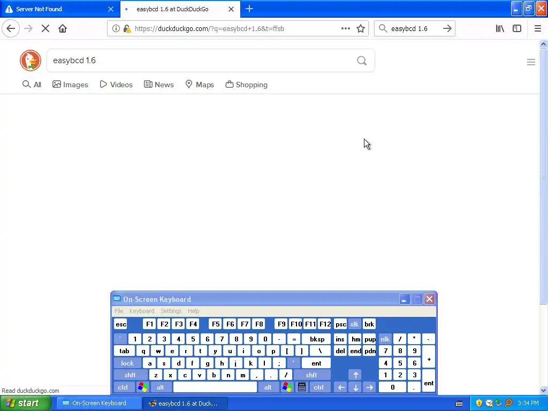Click the application menu key icon
The width and height of the screenshot is (548, 411).
coord(302,387)
